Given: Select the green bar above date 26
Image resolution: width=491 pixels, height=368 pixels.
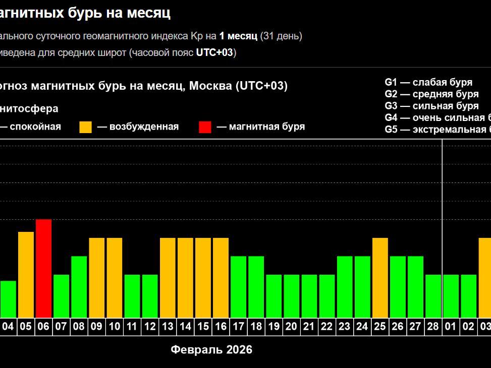Looking at the screenshot, I should 398,287.
